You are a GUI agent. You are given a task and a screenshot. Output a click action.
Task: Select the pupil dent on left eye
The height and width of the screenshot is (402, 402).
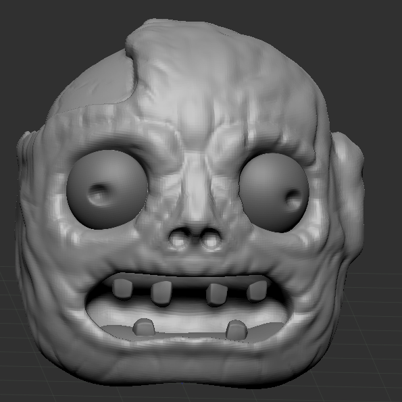click(x=98, y=195)
